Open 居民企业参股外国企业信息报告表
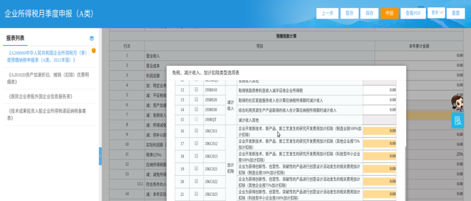471x201 pixels. click(40, 96)
